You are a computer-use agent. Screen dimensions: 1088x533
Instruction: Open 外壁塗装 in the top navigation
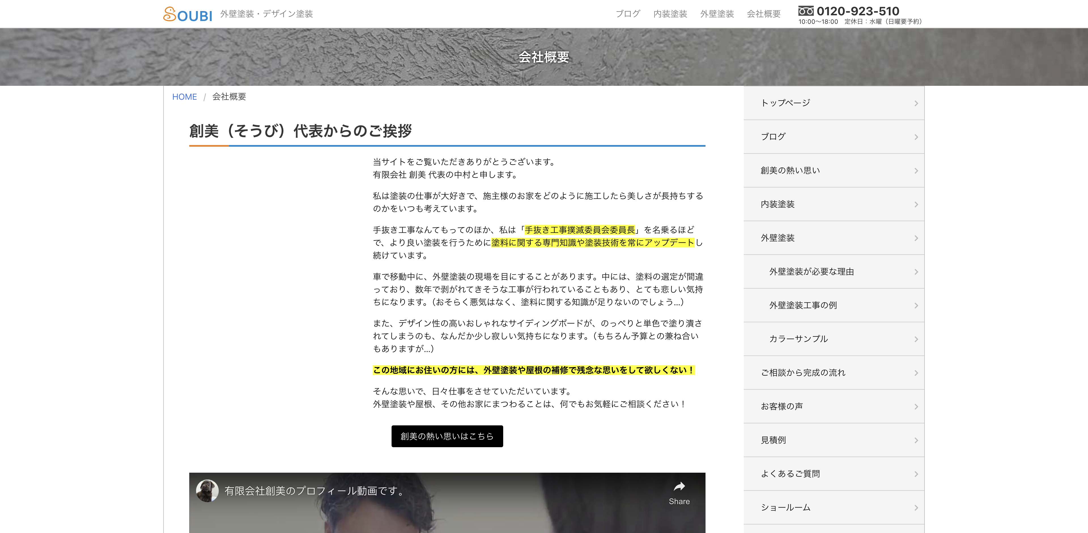coord(717,14)
